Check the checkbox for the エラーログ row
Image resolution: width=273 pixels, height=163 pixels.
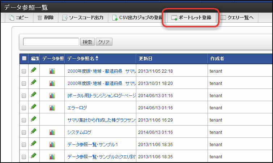point(24,108)
